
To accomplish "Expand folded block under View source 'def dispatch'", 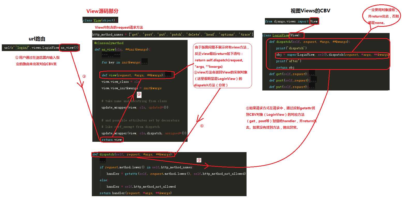I will click(103, 161).
